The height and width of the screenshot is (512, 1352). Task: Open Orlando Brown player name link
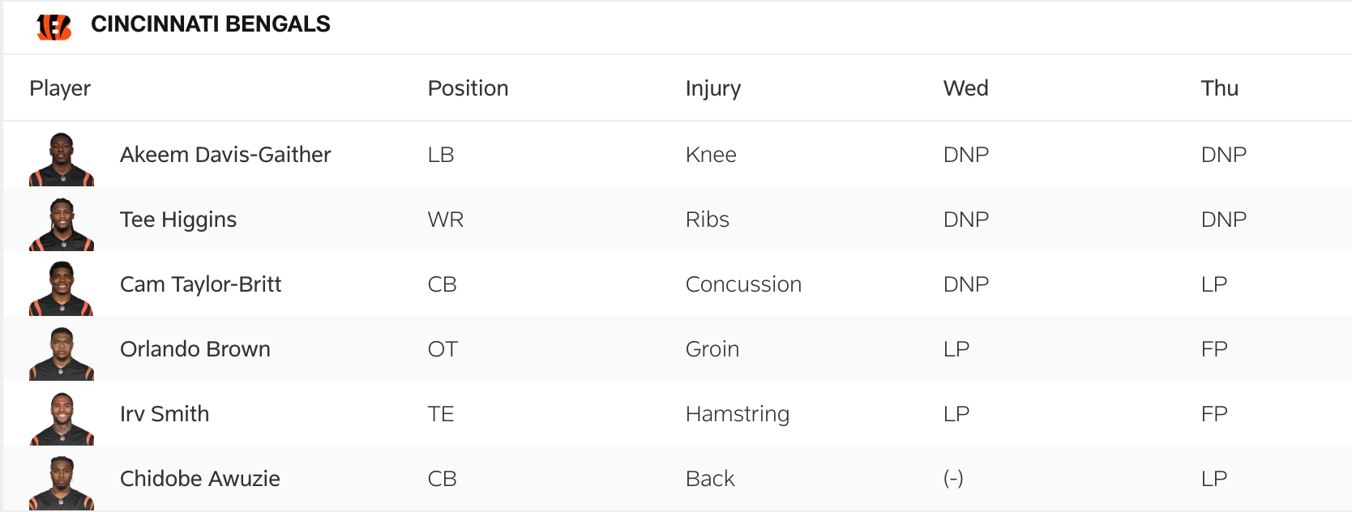[195, 349]
